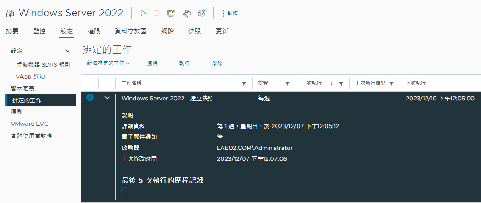Viewport: 481px width, 203px height.
Task: Open the 新增排定的工作 dropdown
Action: [x=108, y=63]
